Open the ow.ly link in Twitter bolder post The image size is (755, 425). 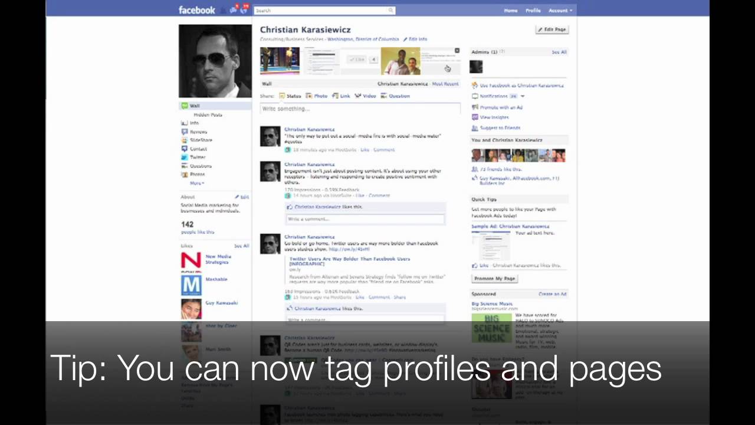click(349, 249)
